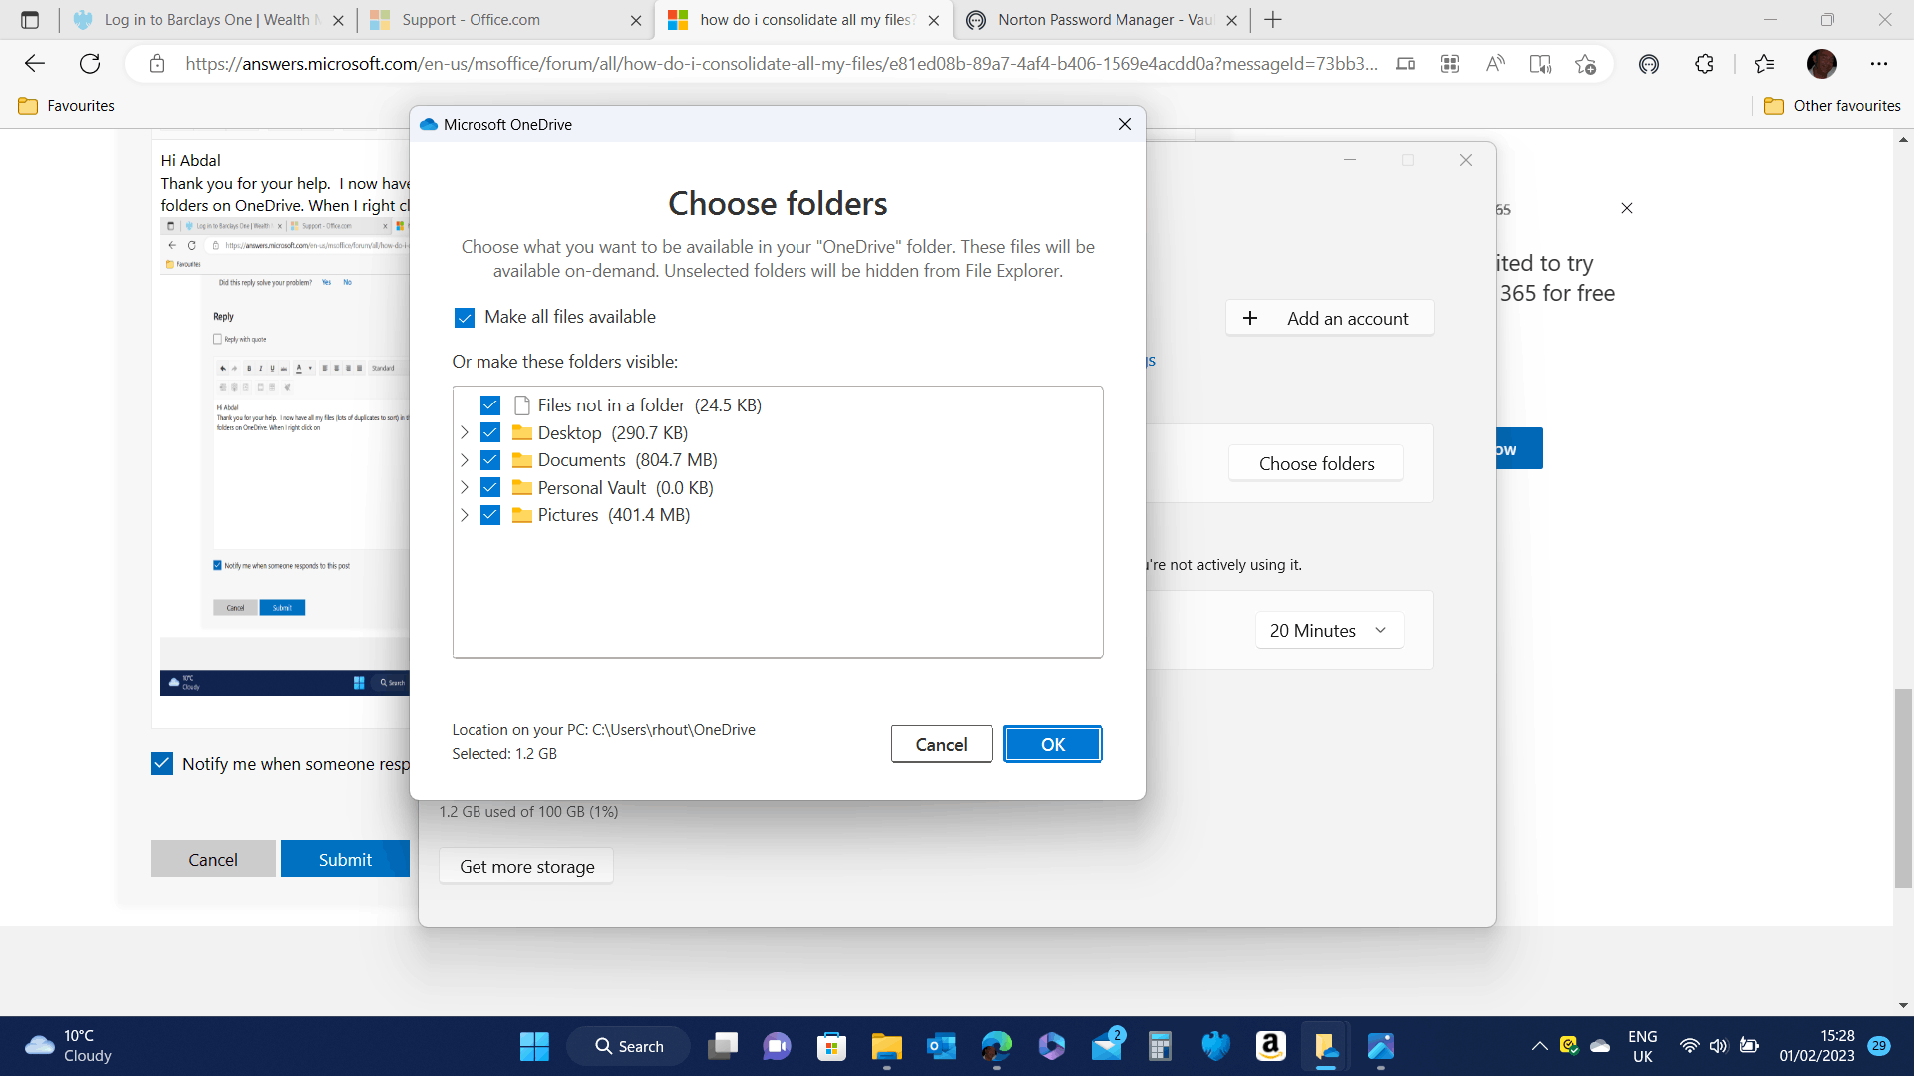The width and height of the screenshot is (1914, 1076).
Task: Open File Explorer from taskbar
Action: point(886,1046)
